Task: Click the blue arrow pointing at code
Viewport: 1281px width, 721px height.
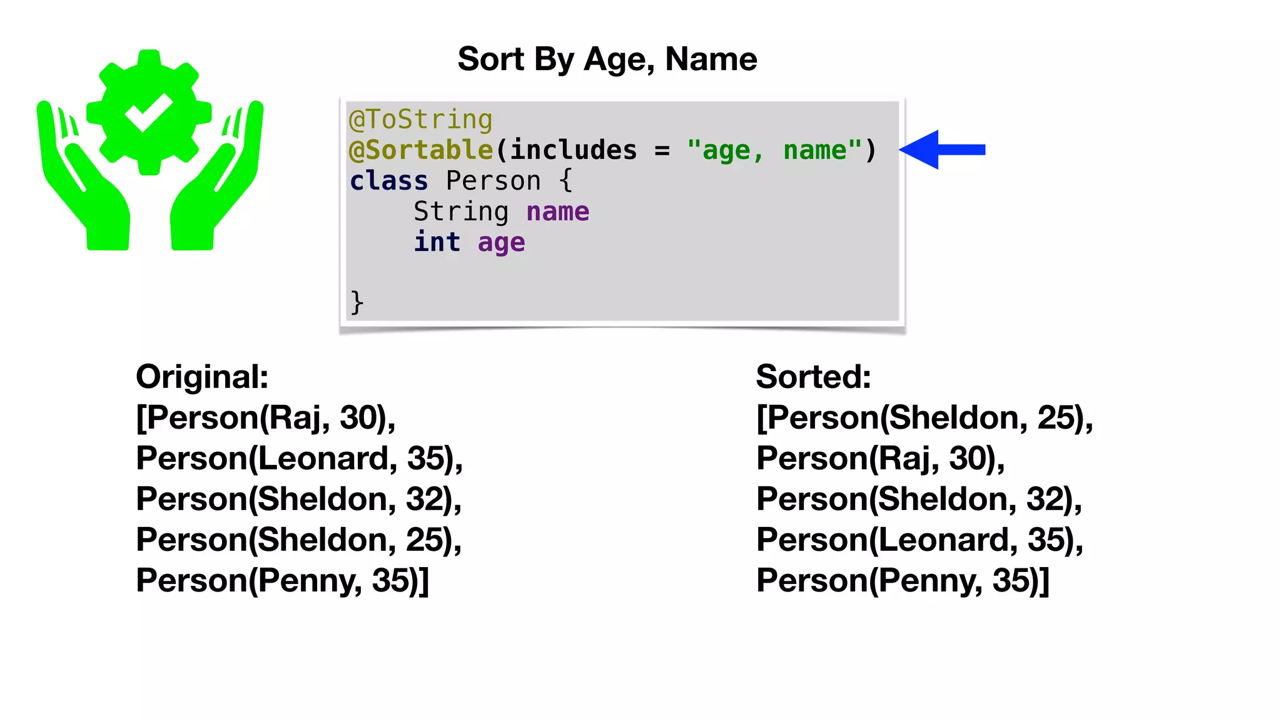Action: (942, 150)
